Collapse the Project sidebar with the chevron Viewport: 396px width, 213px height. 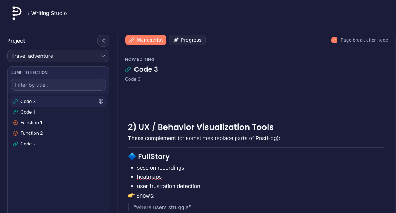(x=103, y=41)
